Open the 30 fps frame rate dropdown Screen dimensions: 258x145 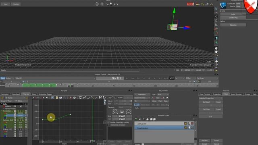(191, 78)
